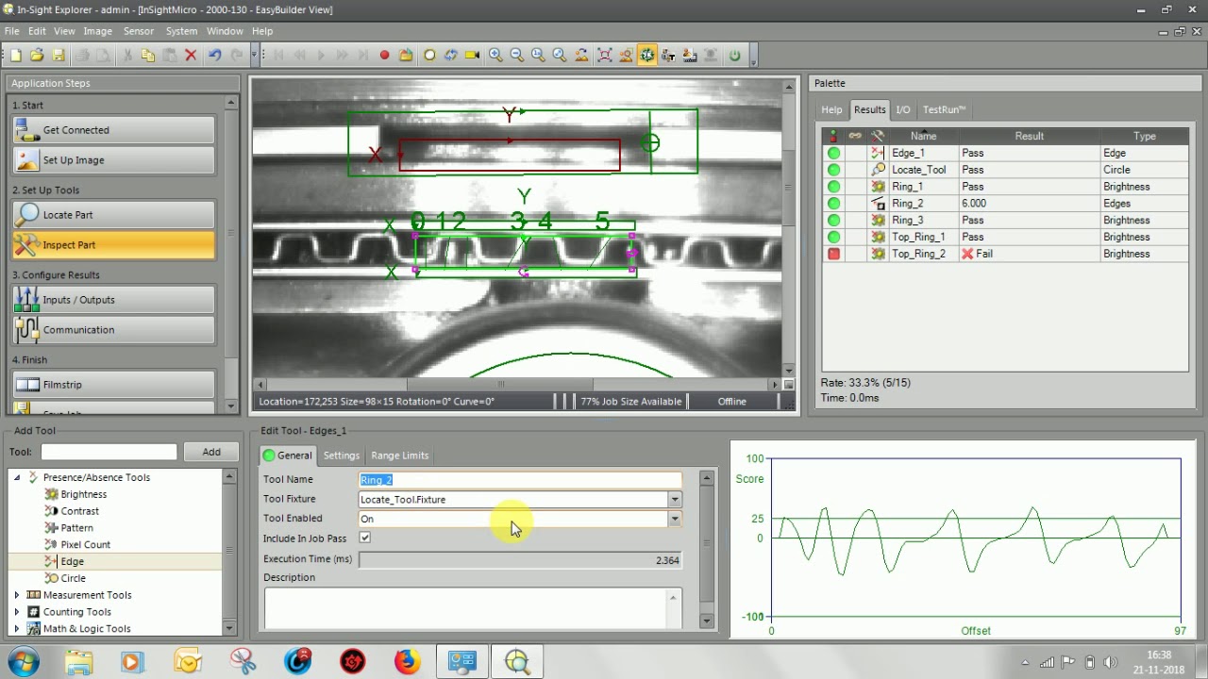
Task: Open Firefox from the taskbar
Action: (x=407, y=661)
